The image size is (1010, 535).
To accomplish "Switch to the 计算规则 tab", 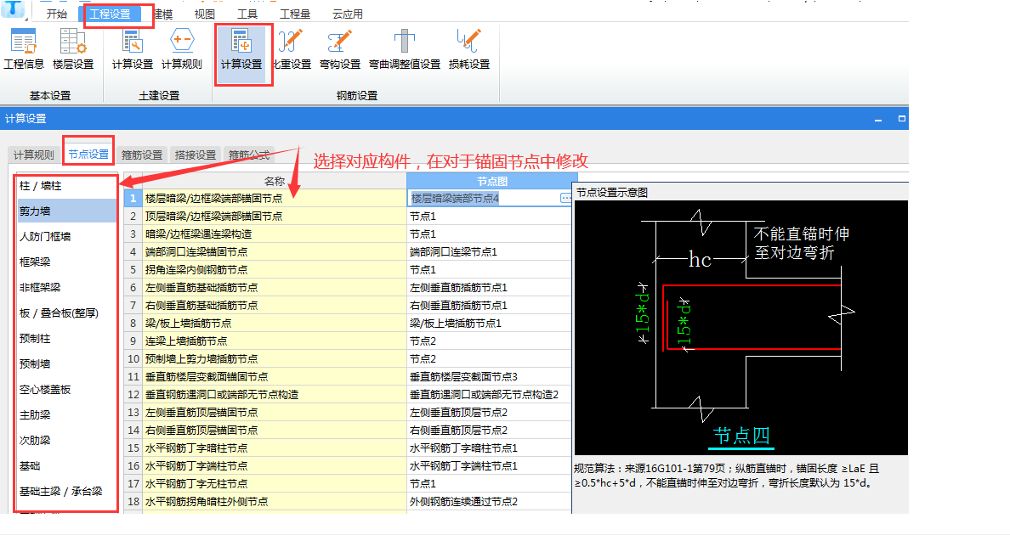I will 33,155.
